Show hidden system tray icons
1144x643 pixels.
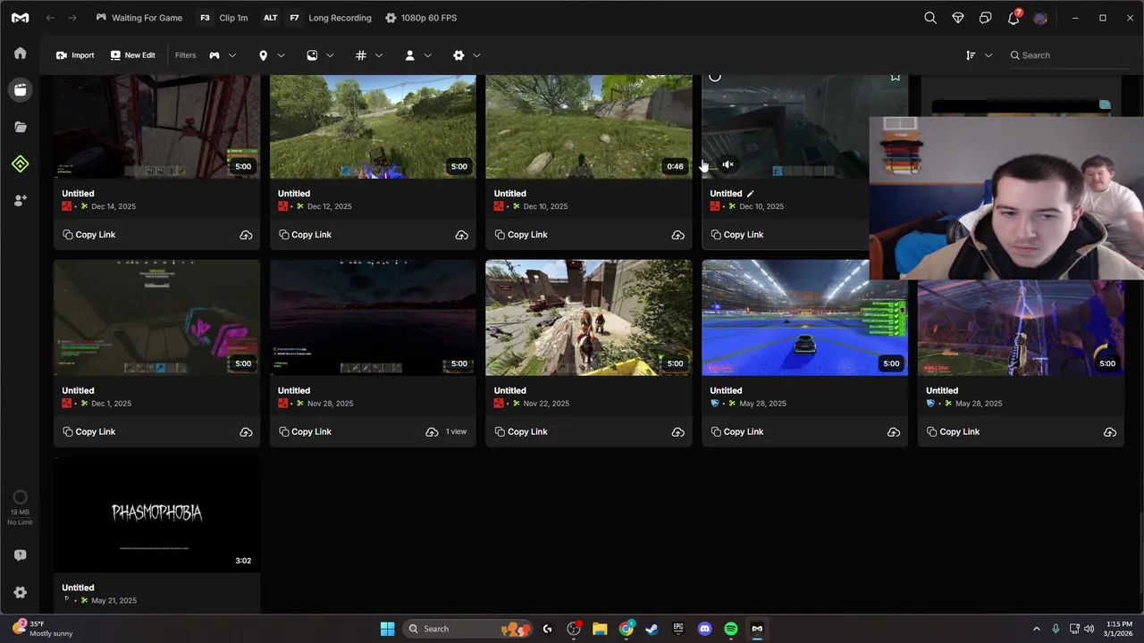pos(1036,629)
